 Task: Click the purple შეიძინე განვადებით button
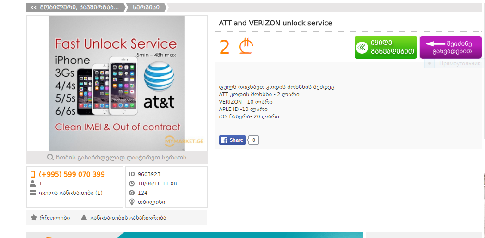click(451, 47)
